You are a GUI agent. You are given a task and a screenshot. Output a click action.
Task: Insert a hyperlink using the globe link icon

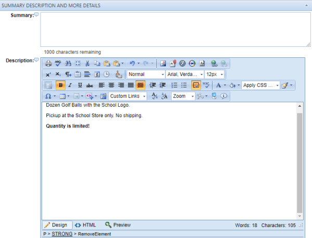pyautogui.click(x=214, y=64)
